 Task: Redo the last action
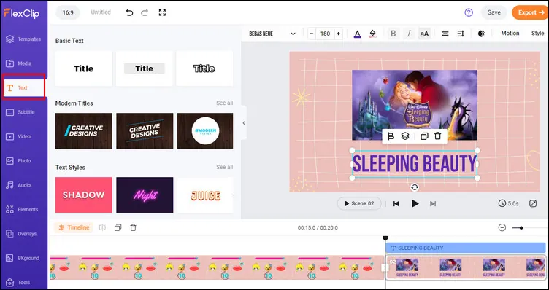[145, 12]
